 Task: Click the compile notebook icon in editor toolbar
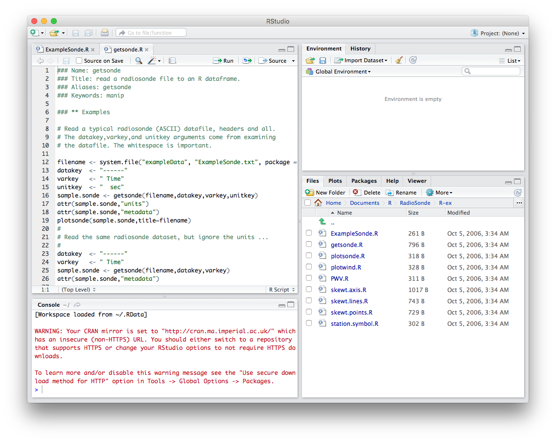172,61
